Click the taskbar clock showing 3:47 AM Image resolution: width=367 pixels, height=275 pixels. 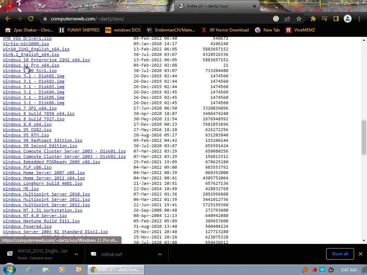(x=349, y=270)
